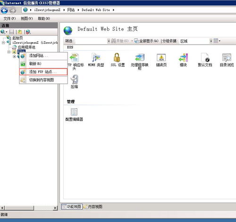Open the 错误页 icon
Viewport: 236px width, 222px height.
(161, 60)
